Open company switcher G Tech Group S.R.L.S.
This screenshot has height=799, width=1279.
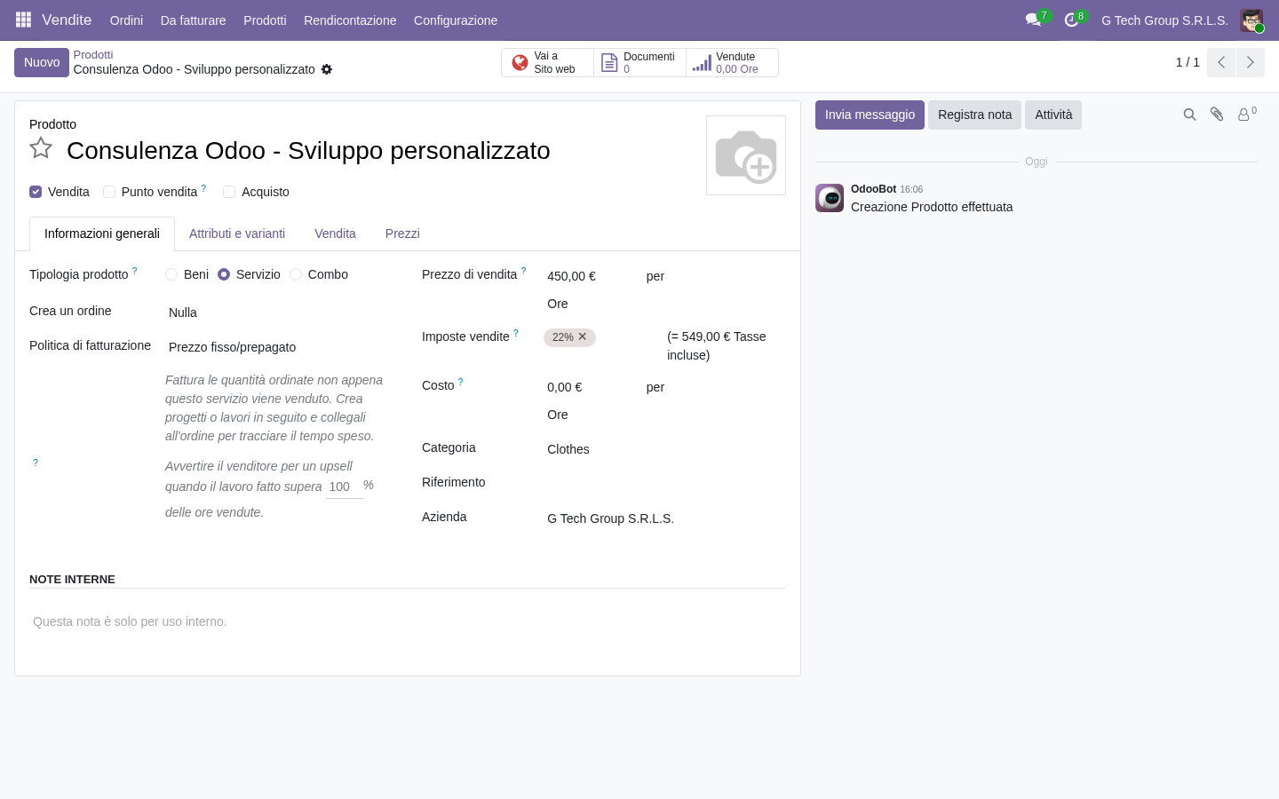(x=1164, y=20)
